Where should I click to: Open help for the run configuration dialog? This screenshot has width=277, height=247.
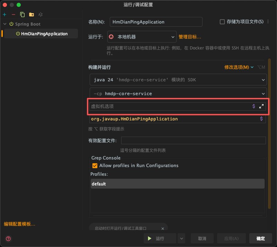(8, 239)
